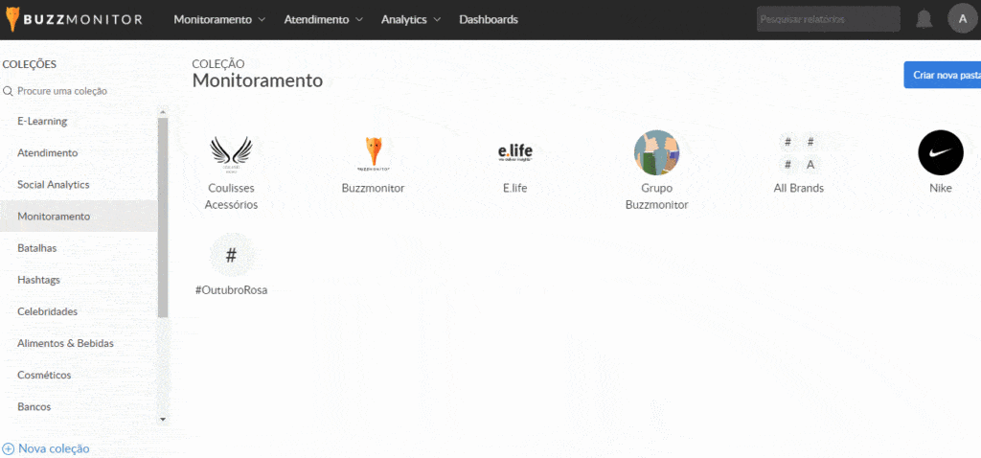Open the Buzzmonitor folder icon

pos(374,152)
